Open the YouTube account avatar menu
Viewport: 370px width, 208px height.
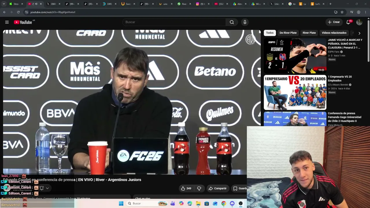[359, 22]
